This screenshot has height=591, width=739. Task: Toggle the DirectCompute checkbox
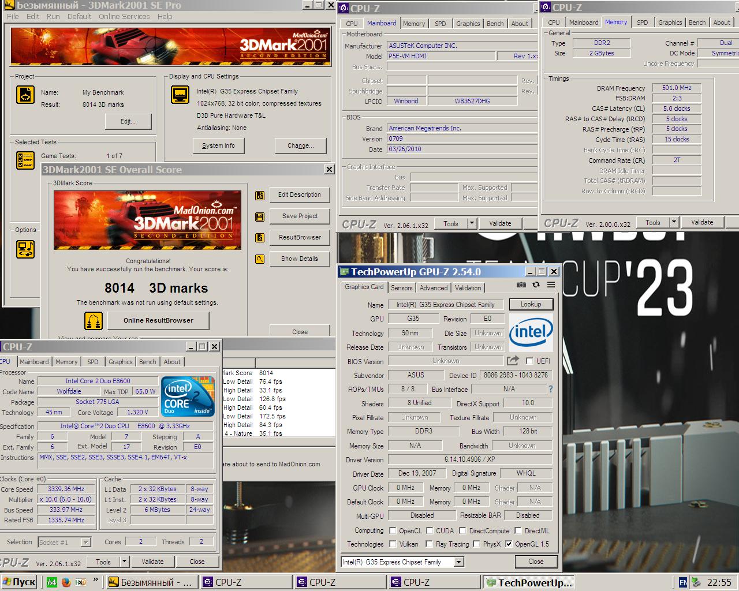tap(462, 530)
